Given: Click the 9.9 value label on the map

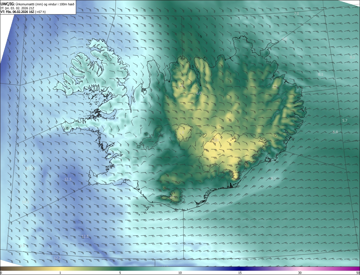Looking at the screenshot, I should click(x=22, y=246).
